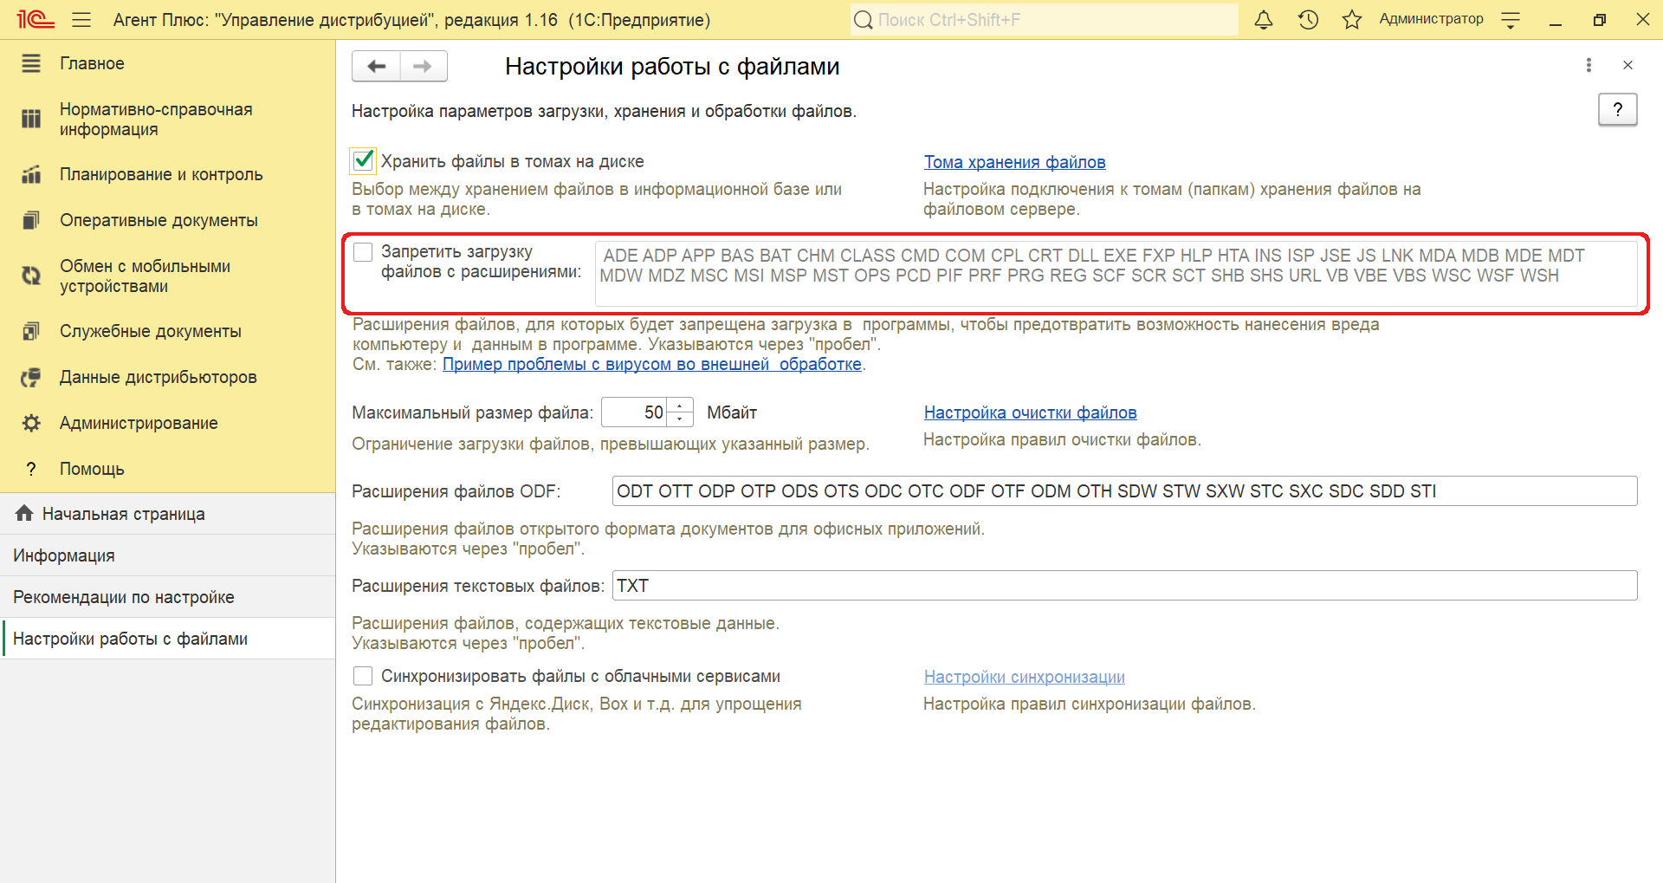Open Настройки синхронизации link
This screenshot has width=1663, height=883.
point(1024,677)
